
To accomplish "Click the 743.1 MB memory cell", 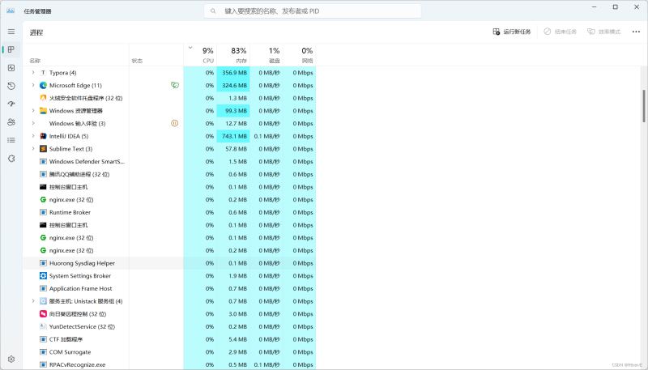I will pos(233,136).
